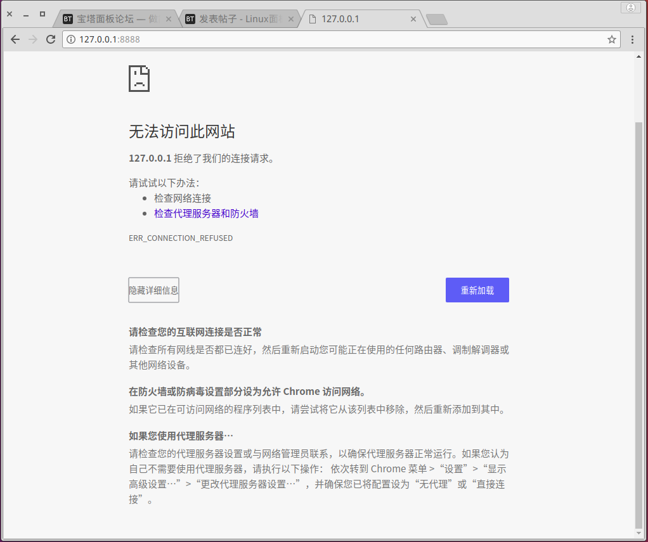The height and width of the screenshot is (542, 648).
Task: Click the page reload icon
Action: (x=51, y=39)
